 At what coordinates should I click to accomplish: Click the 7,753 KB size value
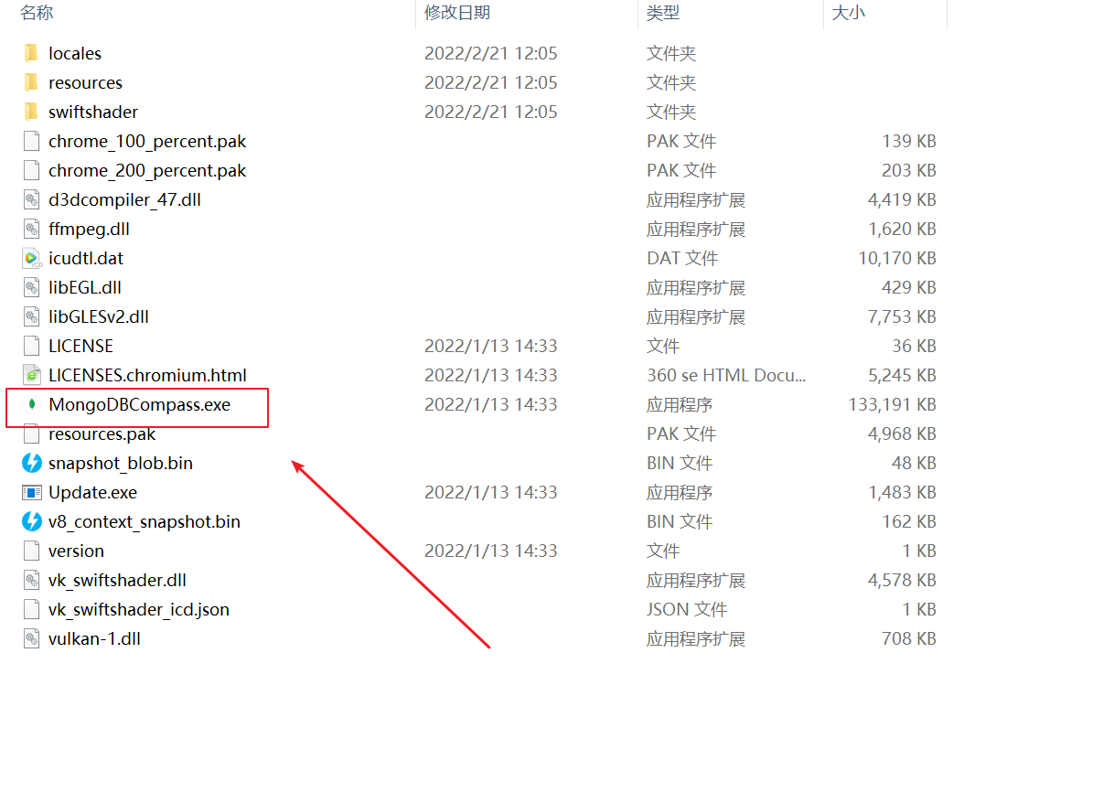[902, 316]
